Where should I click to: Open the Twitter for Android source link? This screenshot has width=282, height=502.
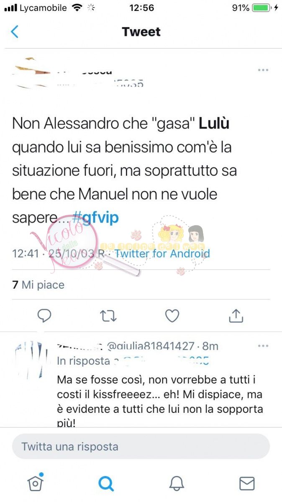pyautogui.click(x=162, y=253)
